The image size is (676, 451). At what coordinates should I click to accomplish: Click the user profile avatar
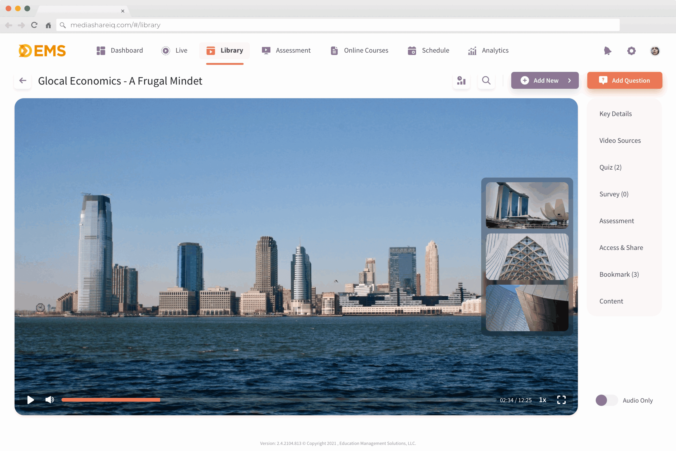click(x=655, y=51)
